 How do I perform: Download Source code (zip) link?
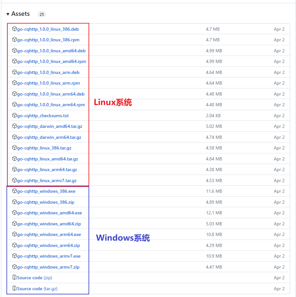coord(35,278)
